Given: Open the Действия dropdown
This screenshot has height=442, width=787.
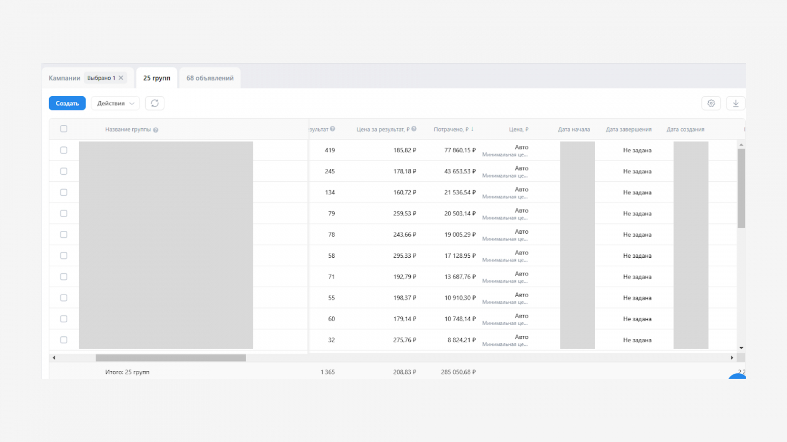Looking at the screenshot, I should tap(115, 103).
